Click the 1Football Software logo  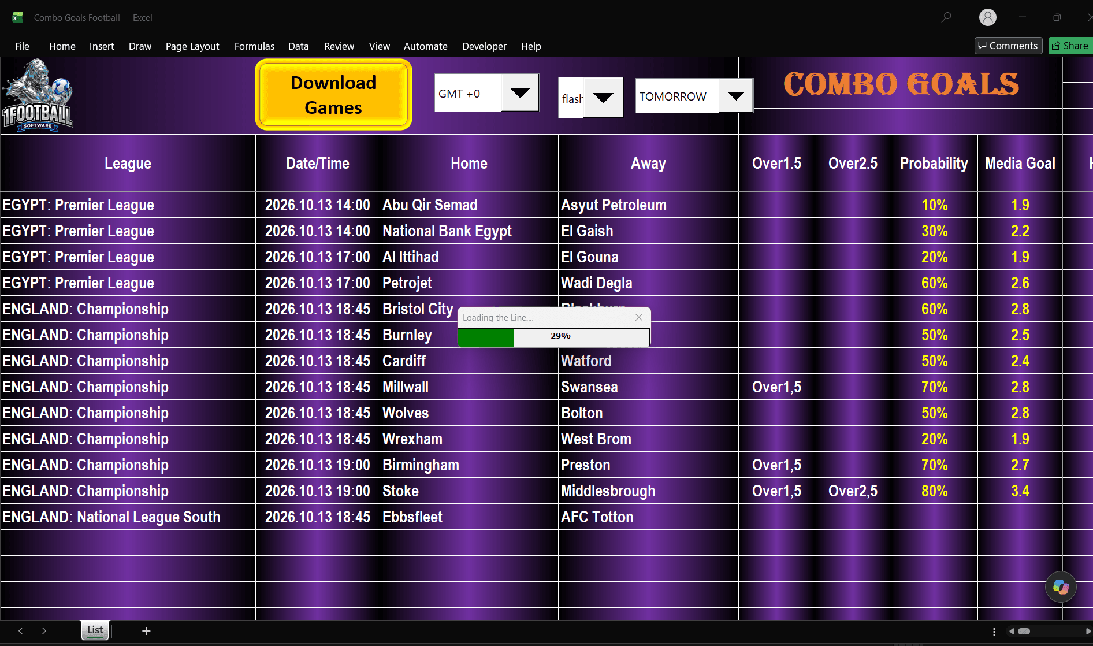point(38,95)
